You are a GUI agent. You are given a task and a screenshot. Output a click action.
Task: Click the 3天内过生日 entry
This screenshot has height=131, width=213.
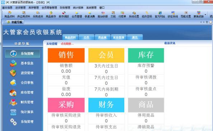click(106, 66)
